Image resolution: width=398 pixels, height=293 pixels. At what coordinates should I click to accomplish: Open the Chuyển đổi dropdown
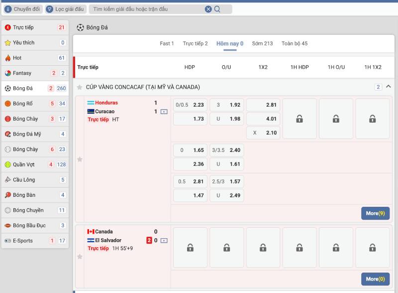23,9
